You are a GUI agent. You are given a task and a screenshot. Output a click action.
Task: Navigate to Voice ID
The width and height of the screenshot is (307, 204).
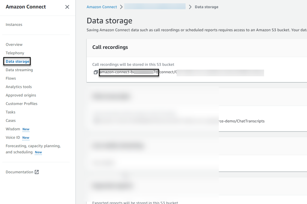pos(13,137)
